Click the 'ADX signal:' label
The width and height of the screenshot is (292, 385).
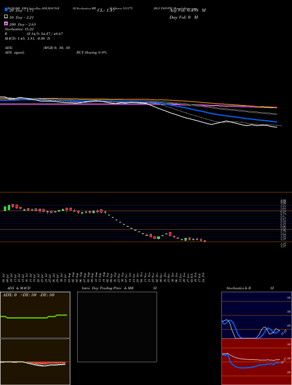(15, 52)
